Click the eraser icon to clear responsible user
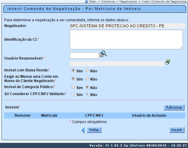 [x=168, y=62]
